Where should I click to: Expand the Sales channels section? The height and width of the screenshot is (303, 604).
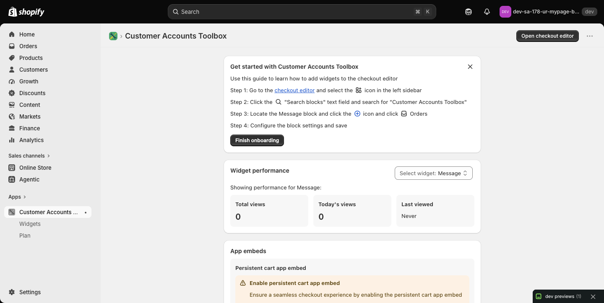tap(29, 155)
